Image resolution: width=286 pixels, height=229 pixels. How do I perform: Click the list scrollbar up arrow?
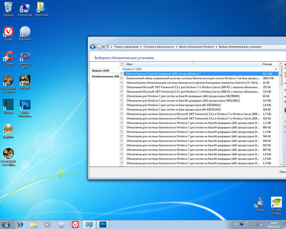click(281, 64)
